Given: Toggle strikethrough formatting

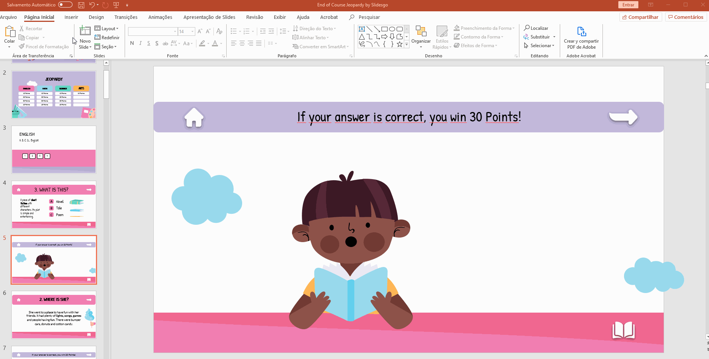Looking at the screenshot, I should point(165,43).
